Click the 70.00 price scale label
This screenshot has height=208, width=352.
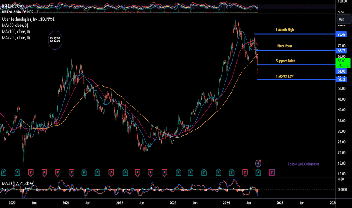point(341,46)
